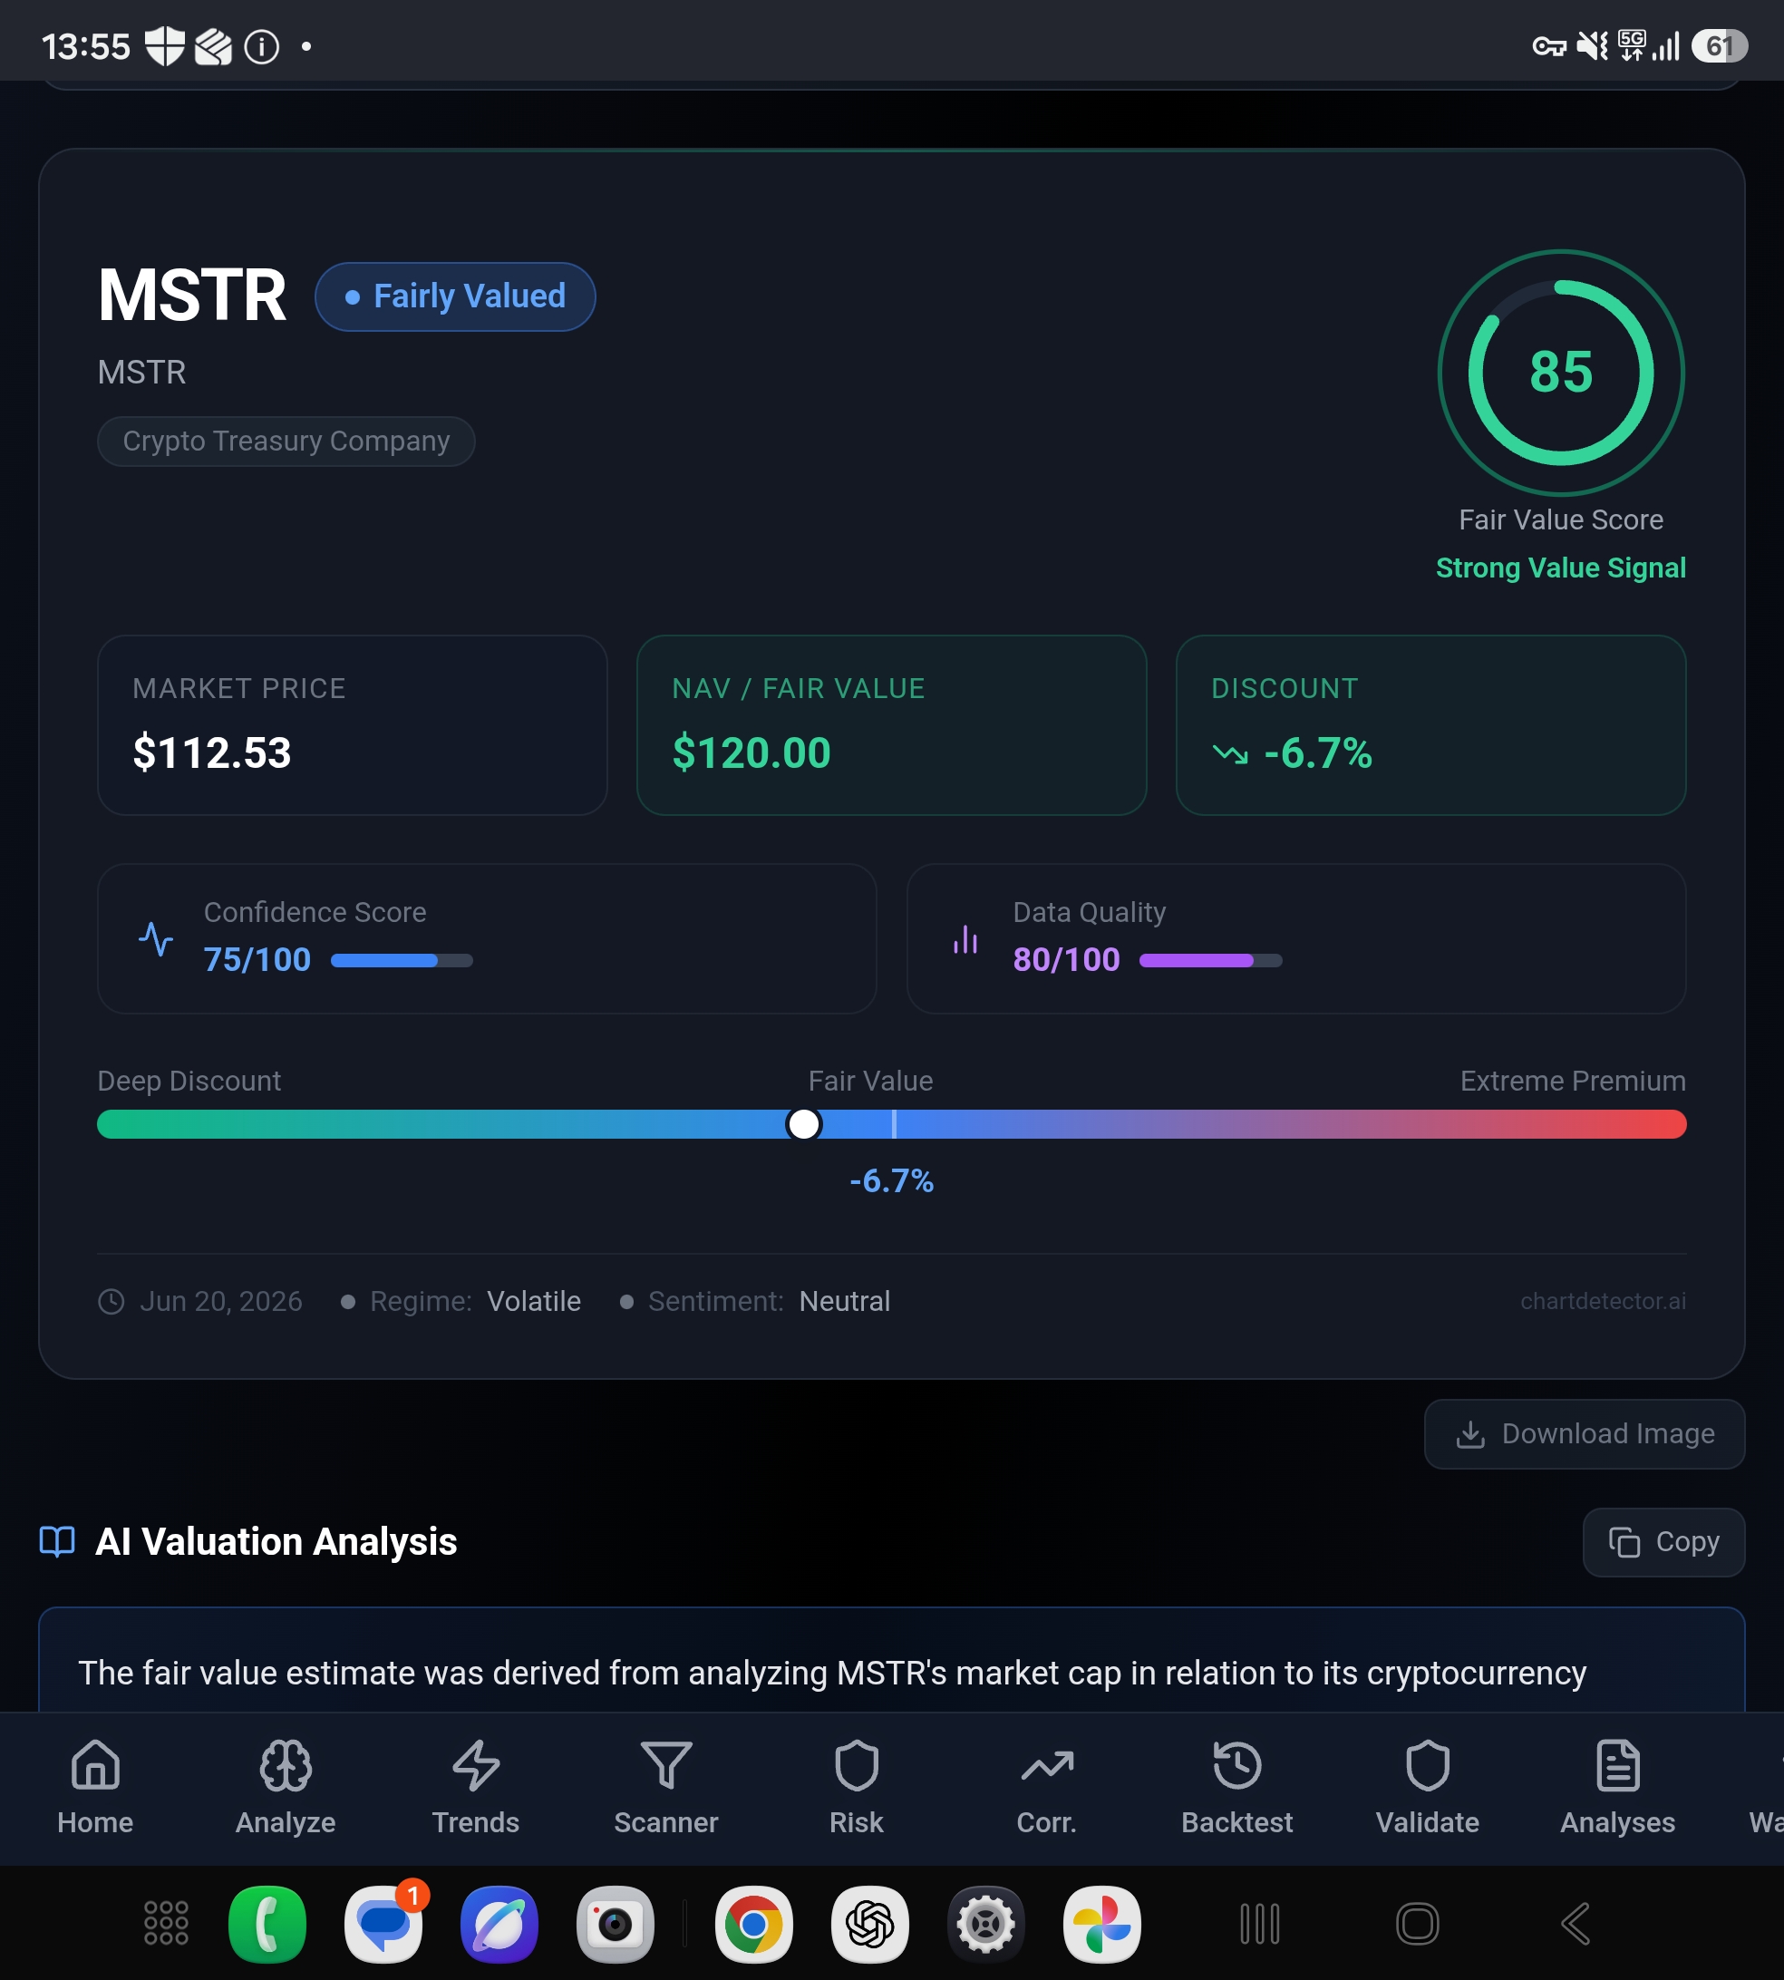Tap the Backtest history icon

point(1237,1766)
